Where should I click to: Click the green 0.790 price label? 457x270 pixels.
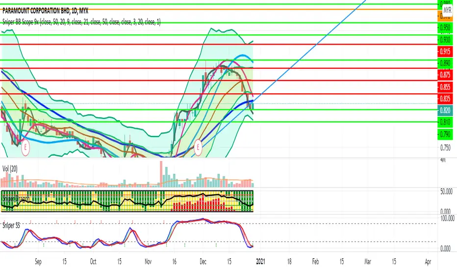[x=445, y=135]
